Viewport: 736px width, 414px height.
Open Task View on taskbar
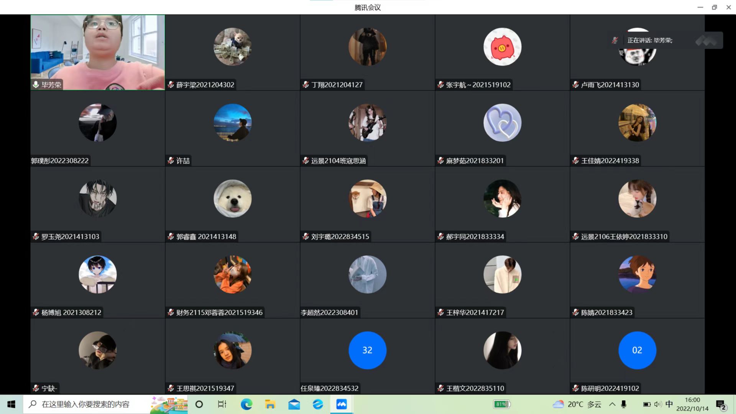point(222,404)
